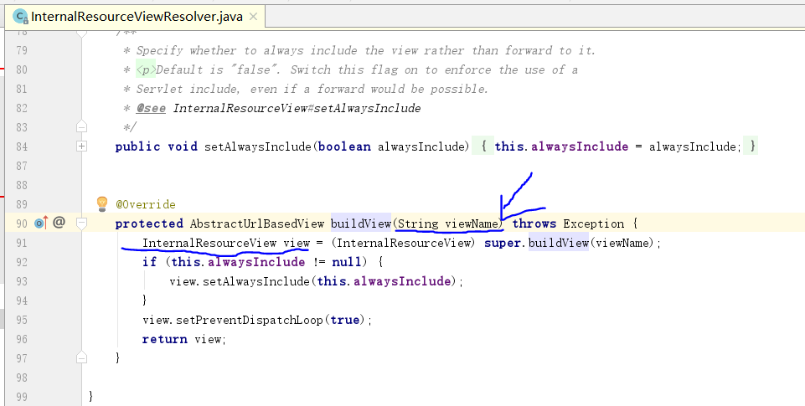Click line number 91 in the gutter
The image size is (805, 406).
[x=22, y=243]
